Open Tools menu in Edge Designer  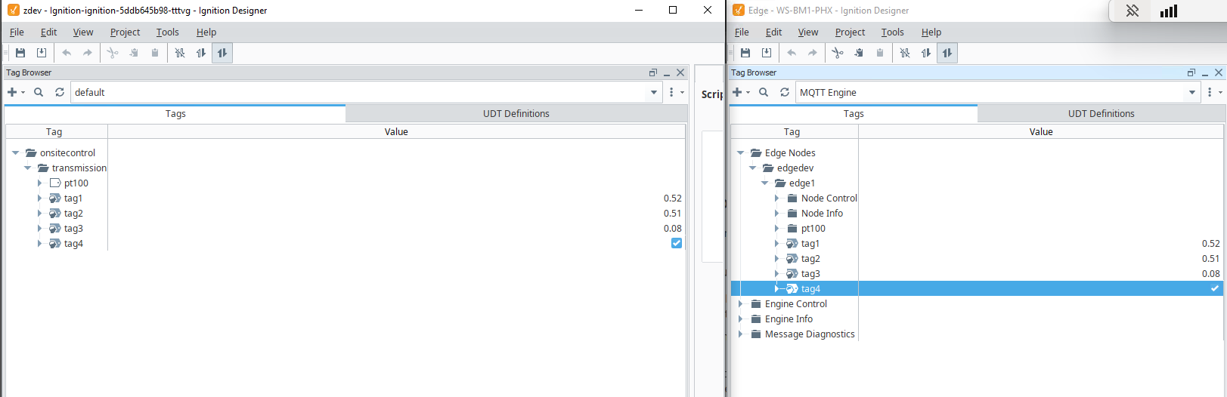click(x=892, y=32)
